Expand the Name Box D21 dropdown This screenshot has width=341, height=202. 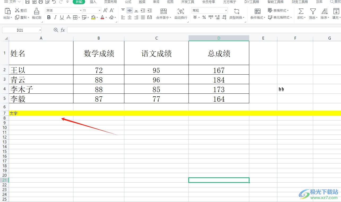click(40, 30)
